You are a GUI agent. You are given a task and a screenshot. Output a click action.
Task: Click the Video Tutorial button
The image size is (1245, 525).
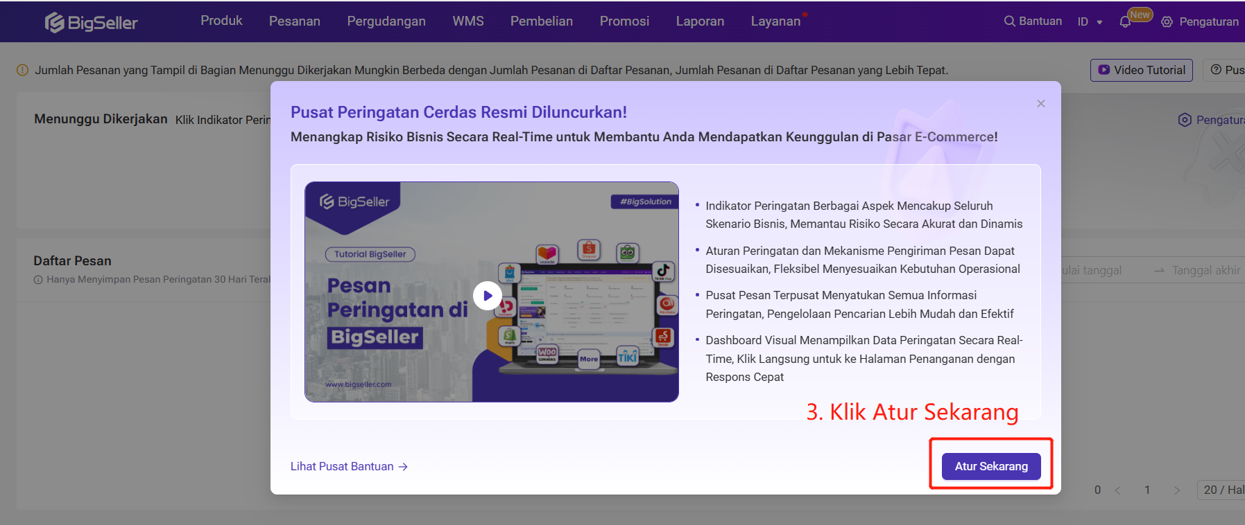tap(1142, 70)
